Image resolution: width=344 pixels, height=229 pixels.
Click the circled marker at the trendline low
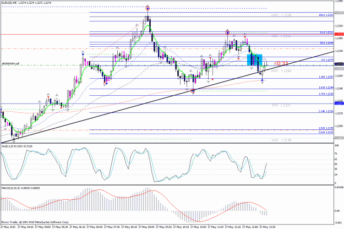pos(193,91)
